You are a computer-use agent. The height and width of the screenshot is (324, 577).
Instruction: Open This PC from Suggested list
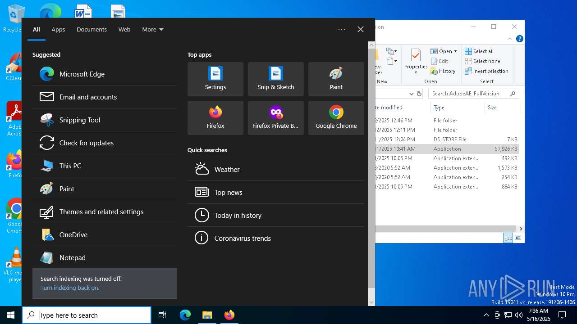105,166
